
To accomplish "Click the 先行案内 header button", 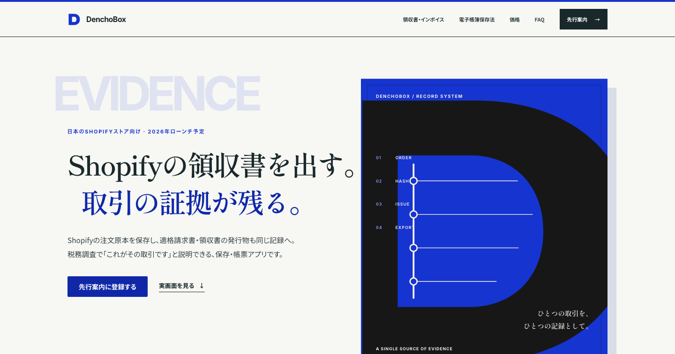I will (x=584, y=19).
